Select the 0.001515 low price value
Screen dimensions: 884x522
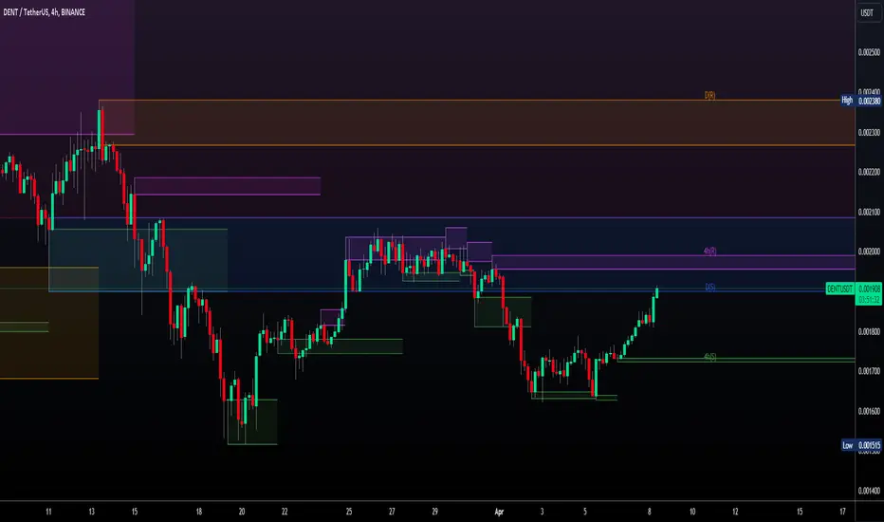point(869,445)
